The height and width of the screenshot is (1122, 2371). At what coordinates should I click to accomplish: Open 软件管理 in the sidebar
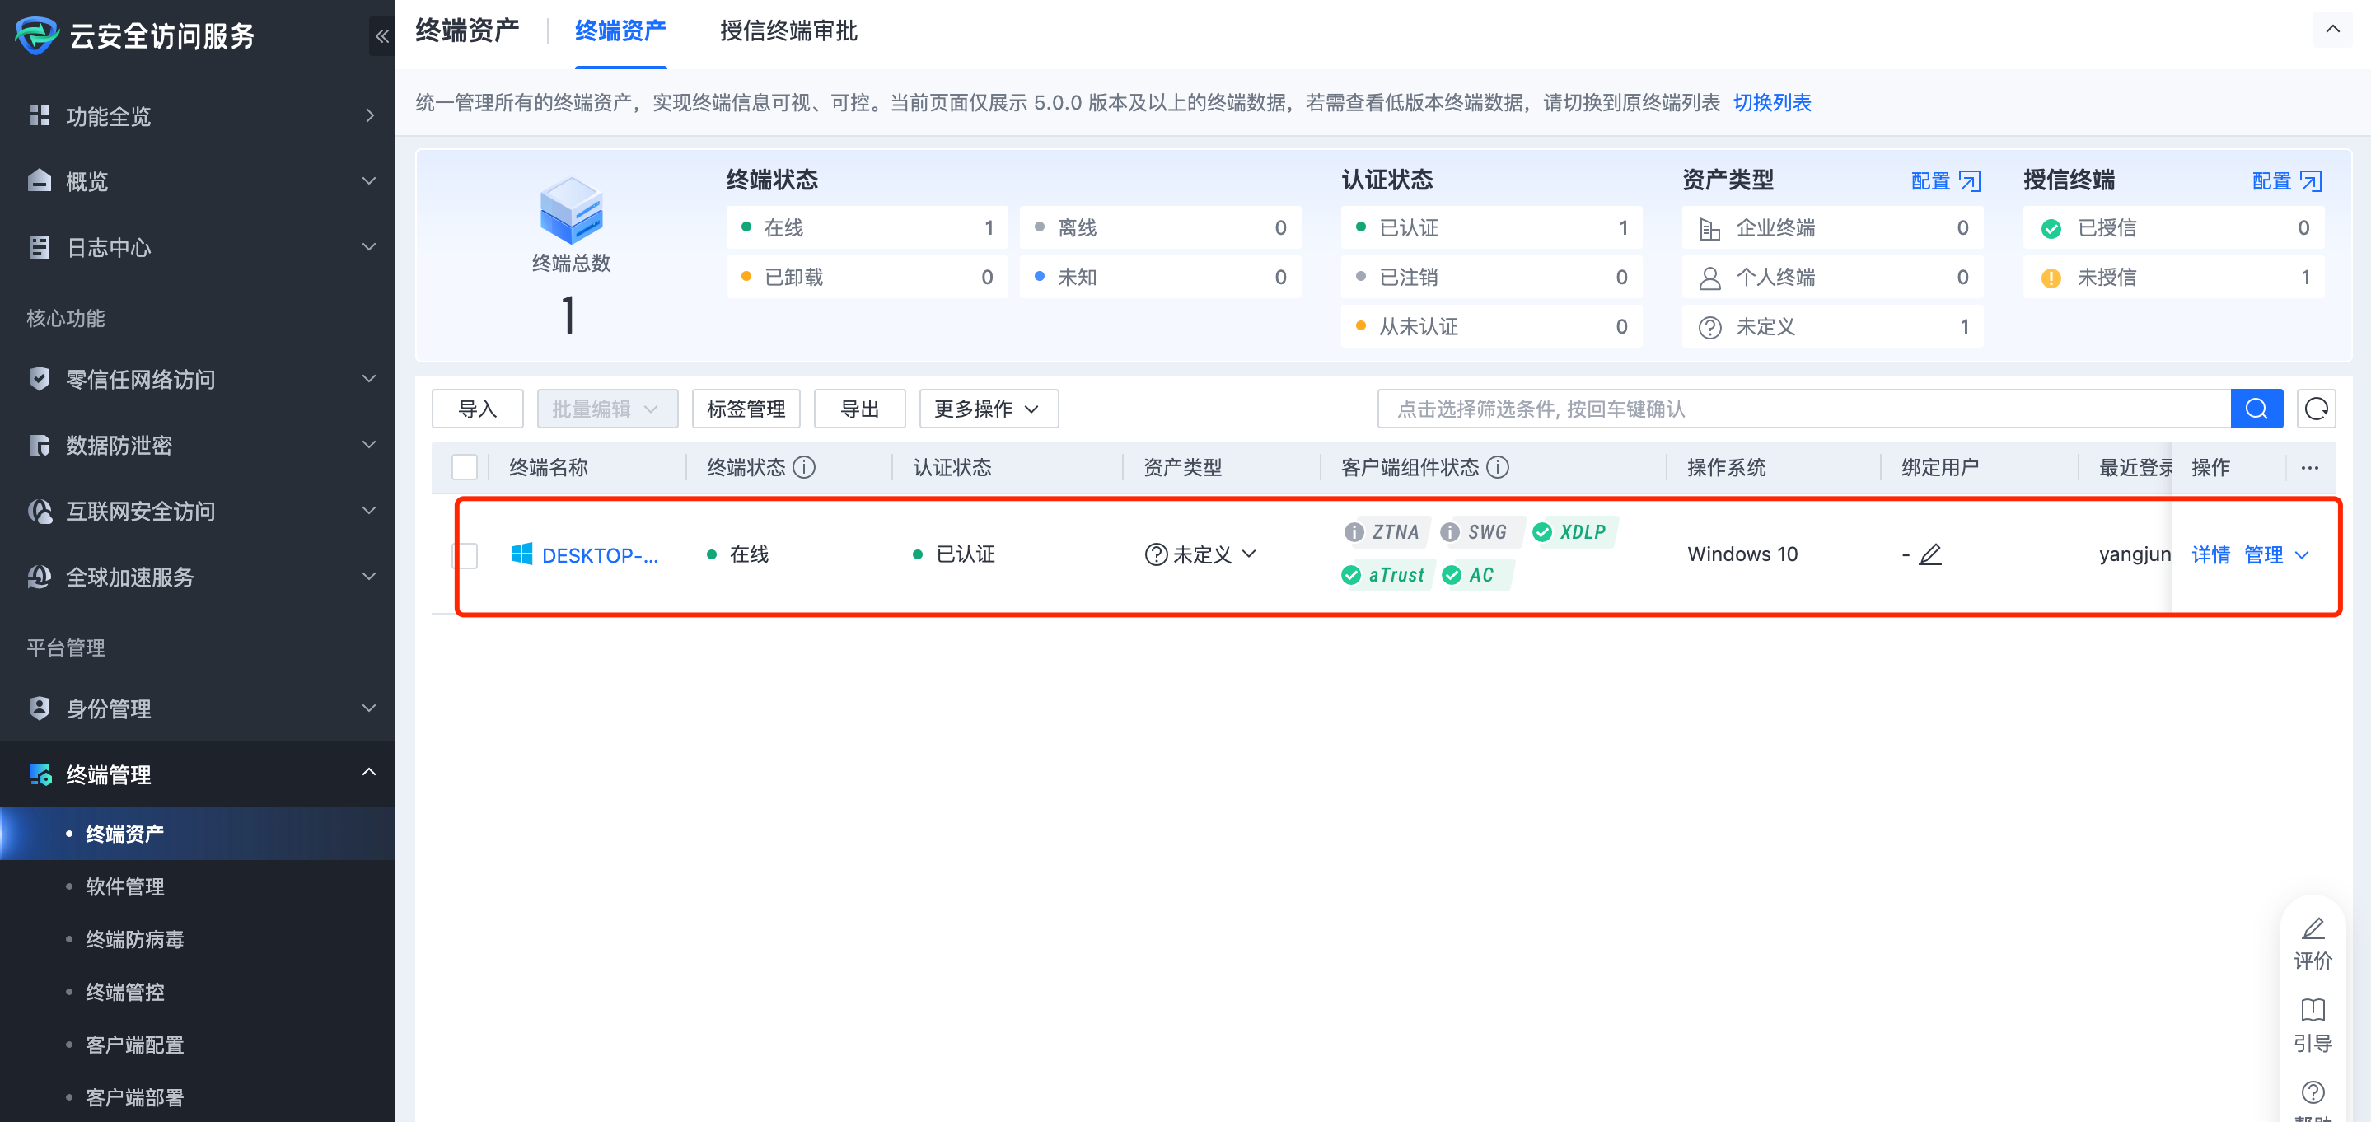(x=124, y=886)
